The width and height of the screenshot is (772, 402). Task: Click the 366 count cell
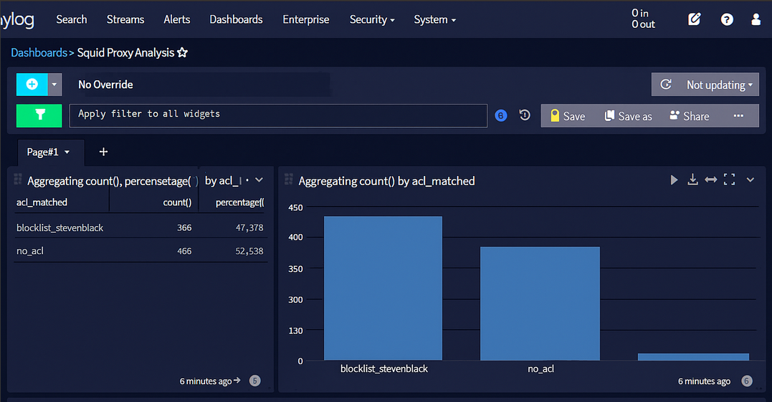[x=184, y=228]
